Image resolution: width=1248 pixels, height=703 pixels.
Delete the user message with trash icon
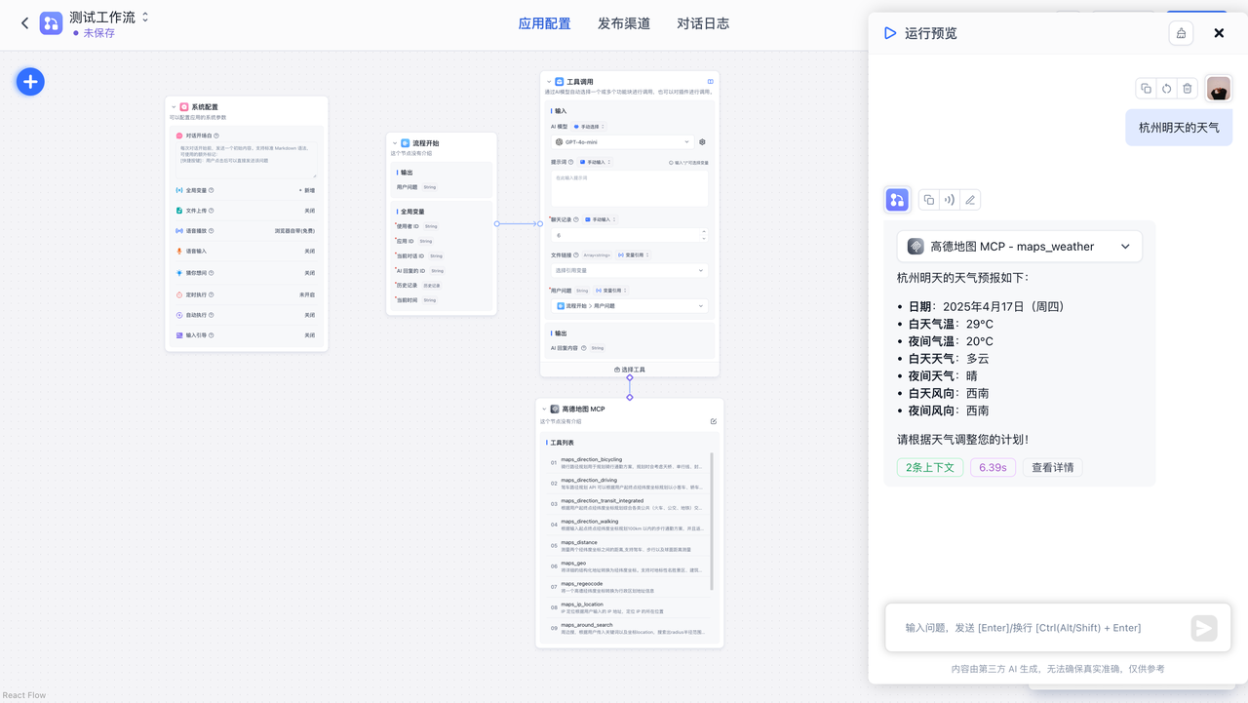click(x=1187, y=89)
